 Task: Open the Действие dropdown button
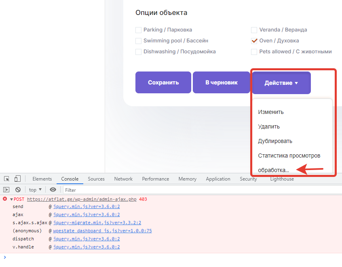pyautogui.click(x=281, y=83)
